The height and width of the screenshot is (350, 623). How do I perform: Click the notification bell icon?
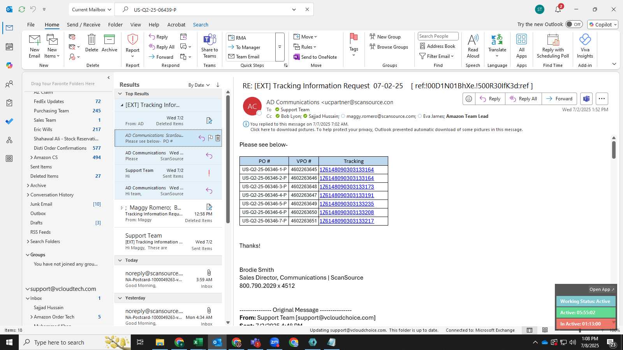558,10
